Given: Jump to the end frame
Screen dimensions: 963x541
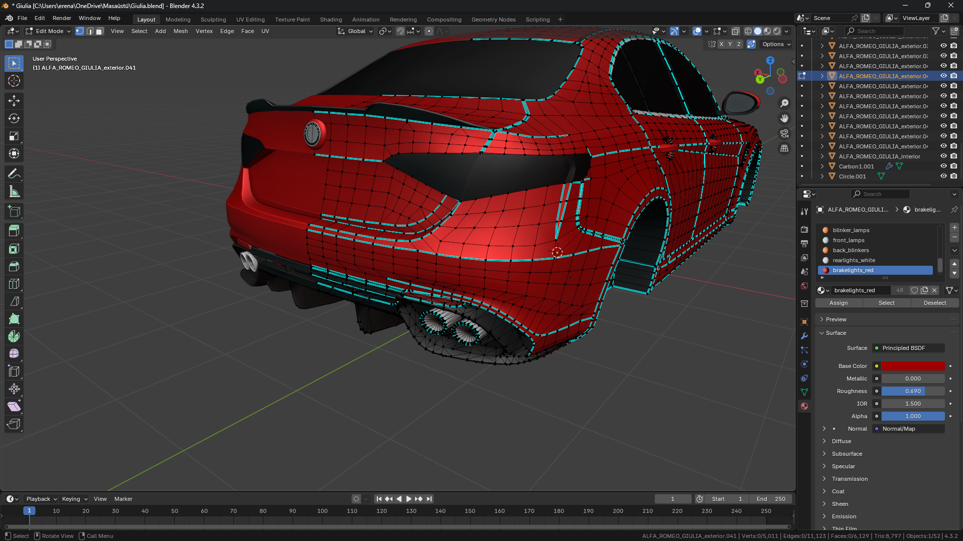Looking at the screenshot, I should click(429, 499).
